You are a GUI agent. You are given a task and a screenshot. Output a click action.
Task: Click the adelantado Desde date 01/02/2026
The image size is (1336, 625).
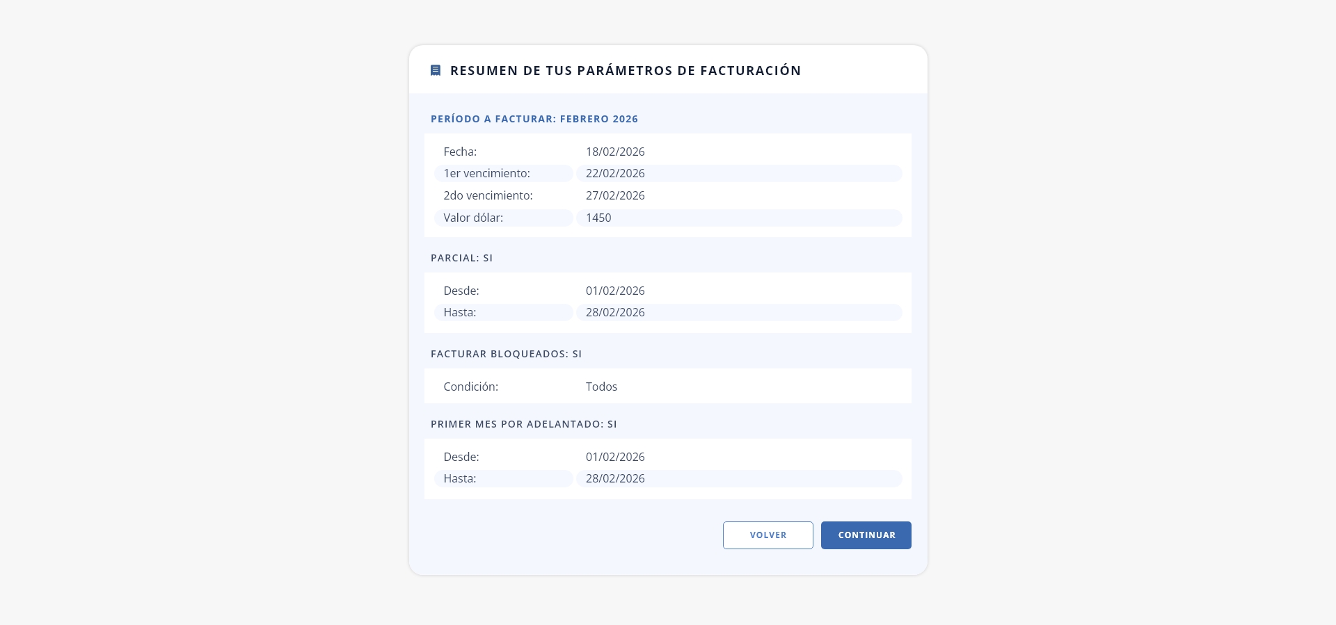615,457
